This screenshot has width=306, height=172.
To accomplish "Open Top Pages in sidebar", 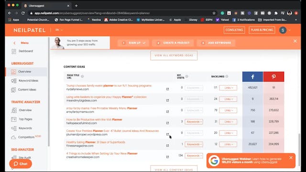I will (x=25, y=119).
